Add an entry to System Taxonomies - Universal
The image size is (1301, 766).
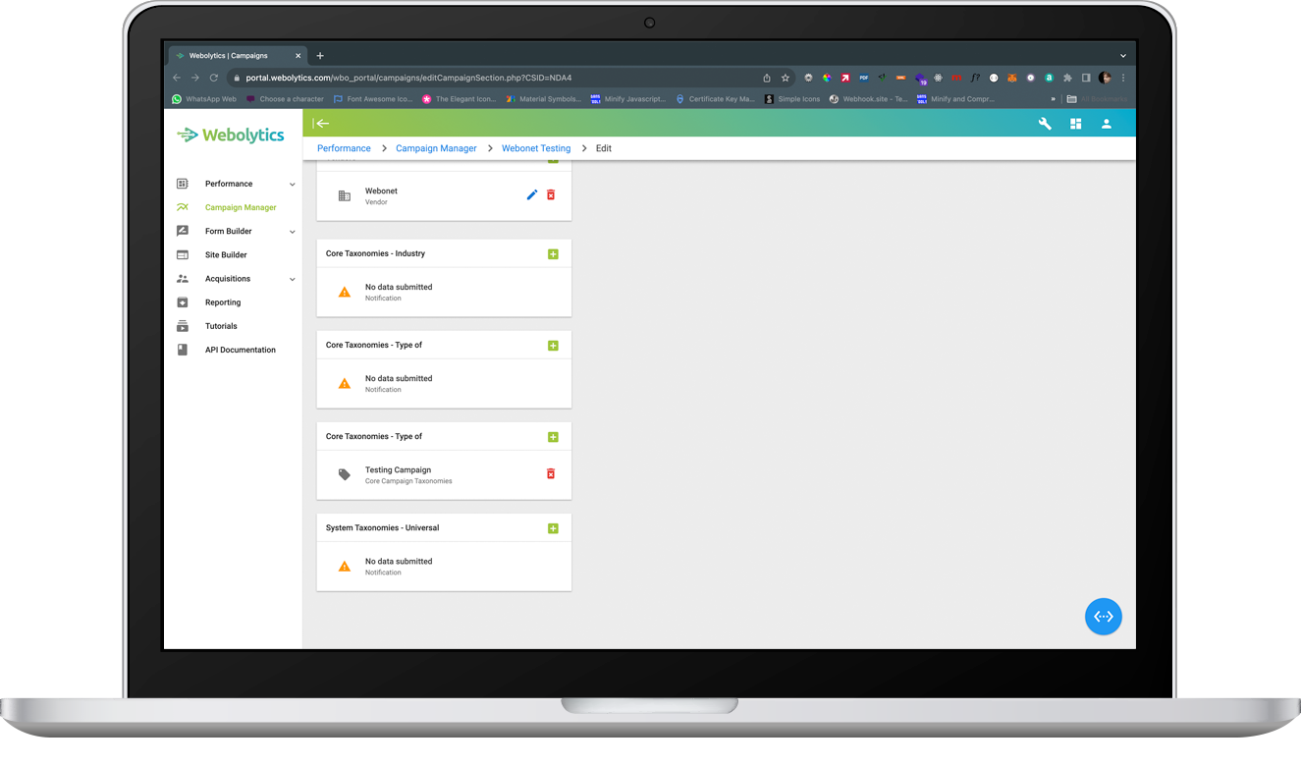click(553, 528)
